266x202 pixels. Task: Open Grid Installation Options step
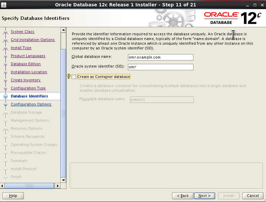(x=33, y=40)
